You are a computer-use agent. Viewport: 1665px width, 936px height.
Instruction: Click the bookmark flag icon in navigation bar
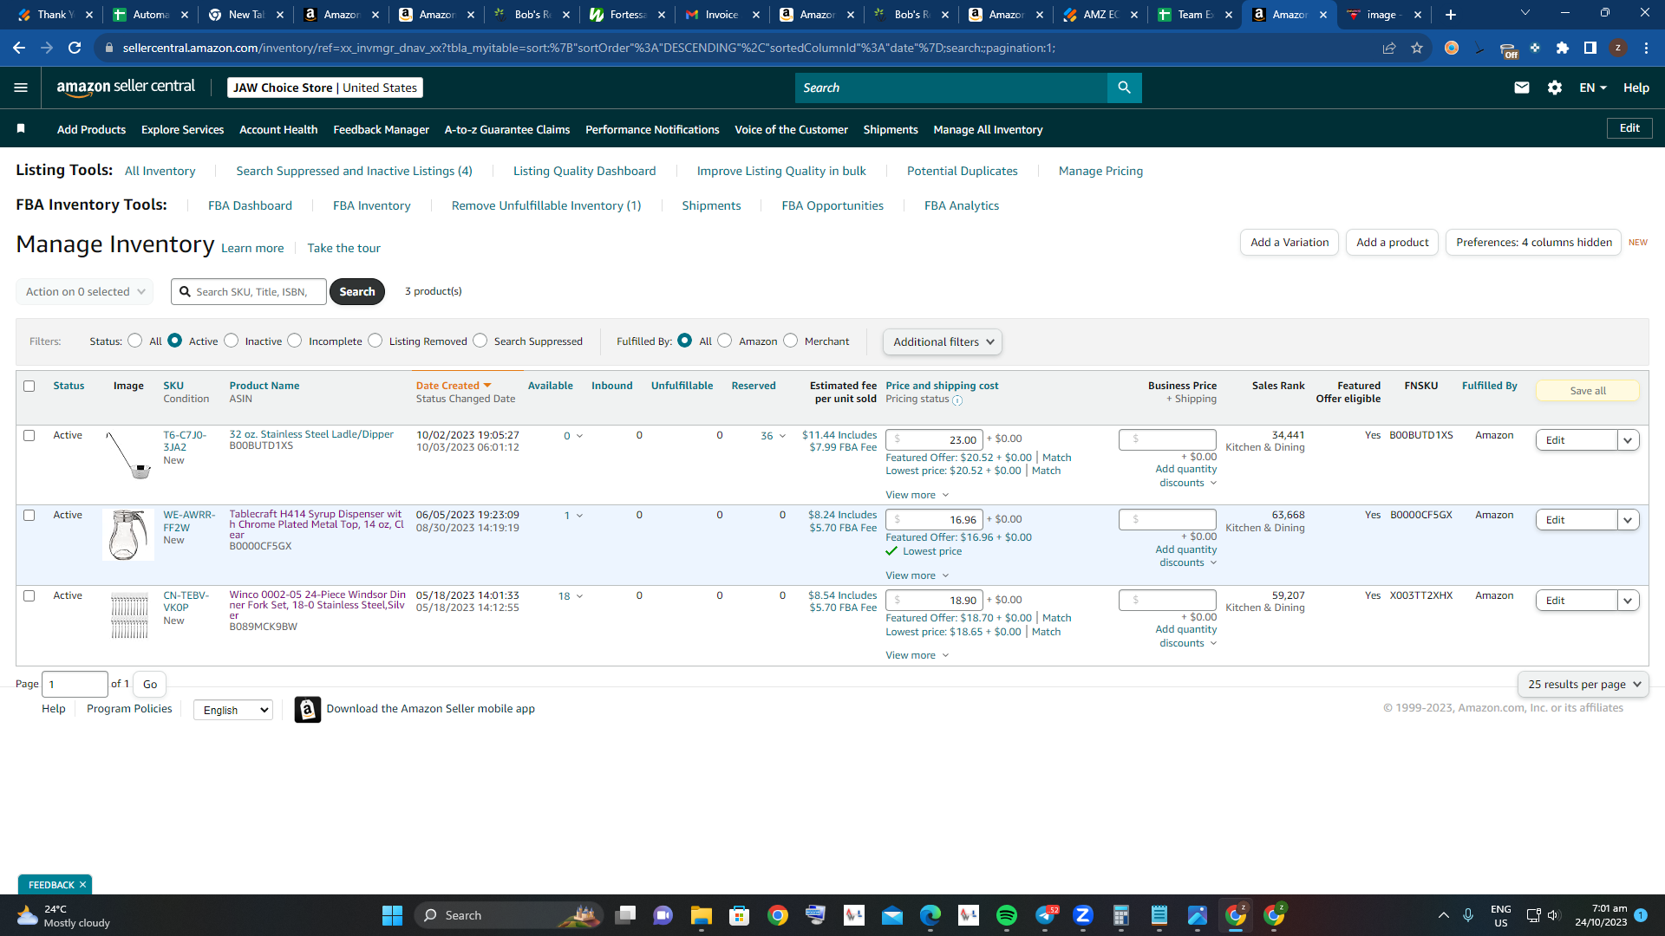tap(21, 129)
